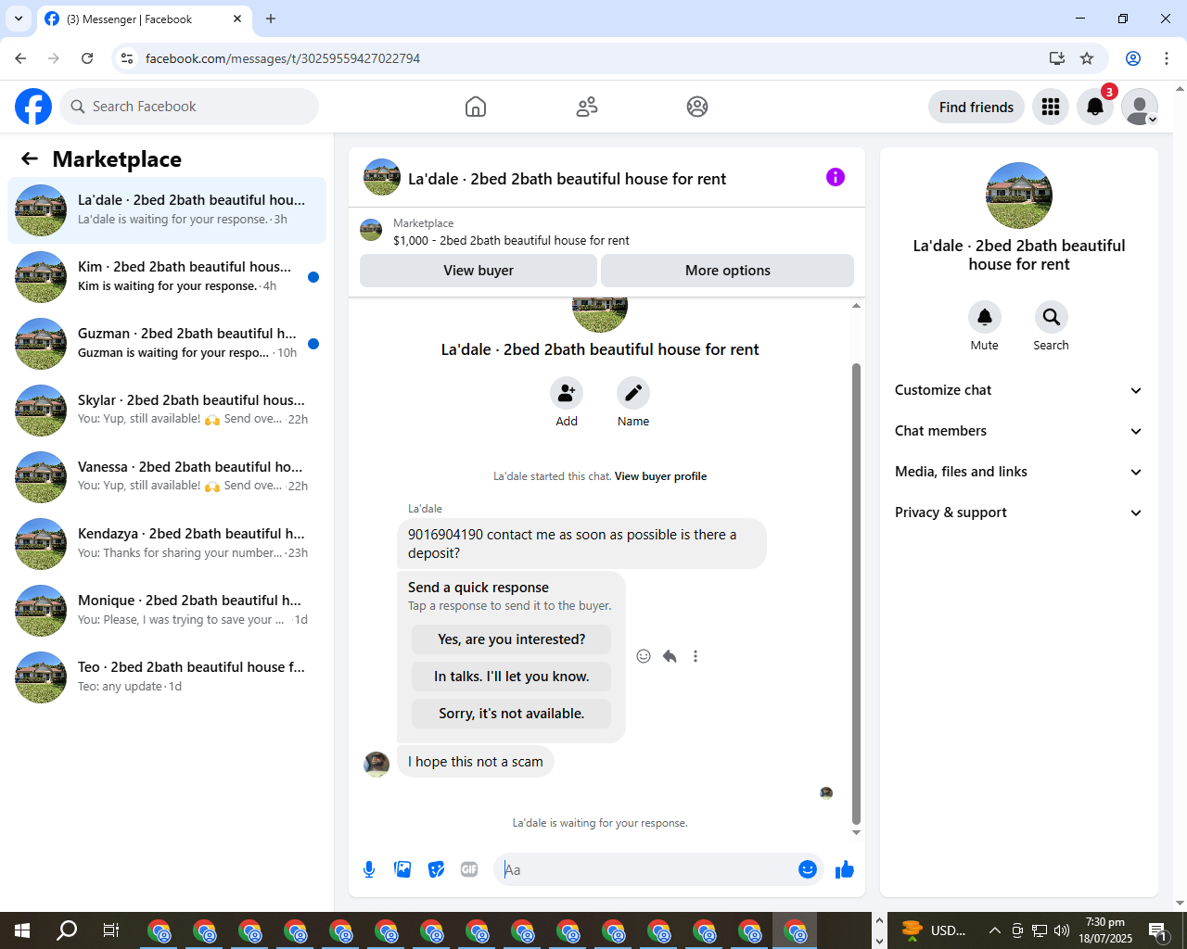Edit the chat name with pencil
Screen dimensions: 1187x949
click(x=633, y=393)
